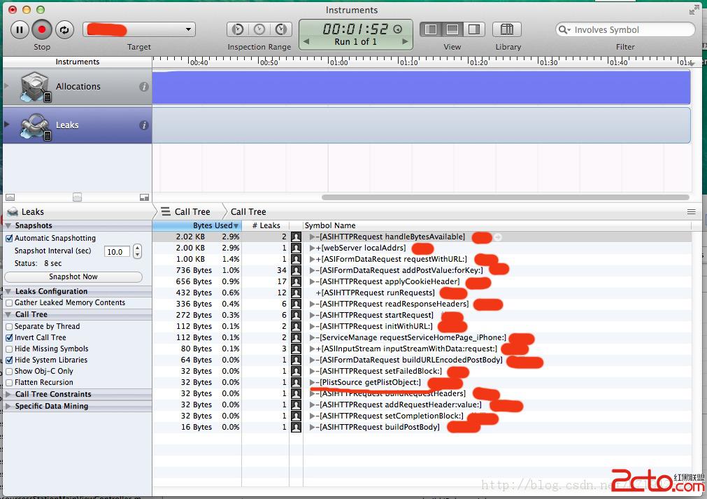Image resolution: width=707 pixels, height=499 pixels.
Task: Toggle the right view pane button
Action: pos(474,29)
